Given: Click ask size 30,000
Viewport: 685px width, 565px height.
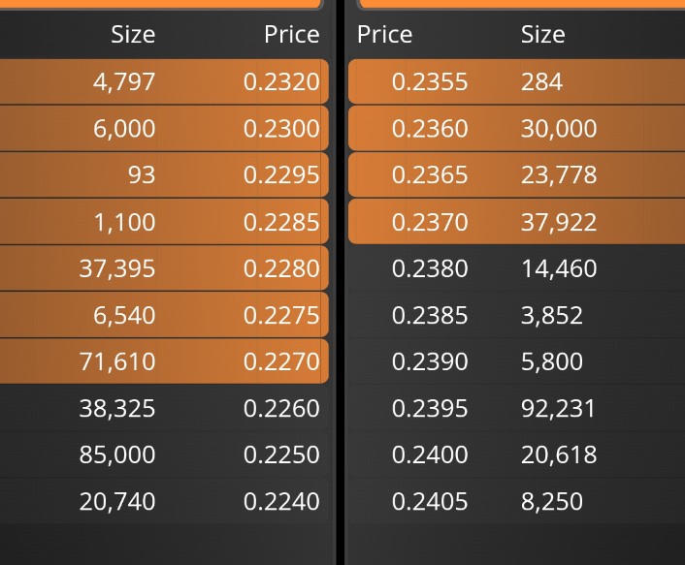Looking at the screenshot, I should (x=559, y=128).
